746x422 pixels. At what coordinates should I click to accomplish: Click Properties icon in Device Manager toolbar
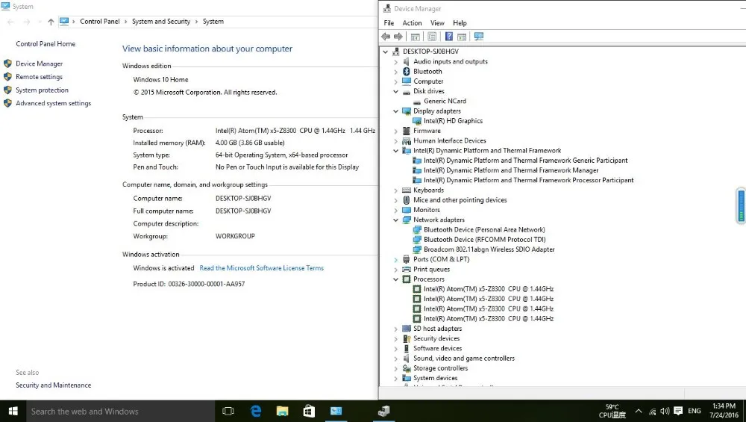click(x=432, y=37)
